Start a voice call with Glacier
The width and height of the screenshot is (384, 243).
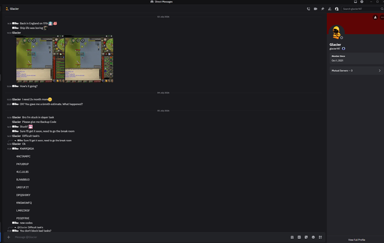click(x=308, y=9)
